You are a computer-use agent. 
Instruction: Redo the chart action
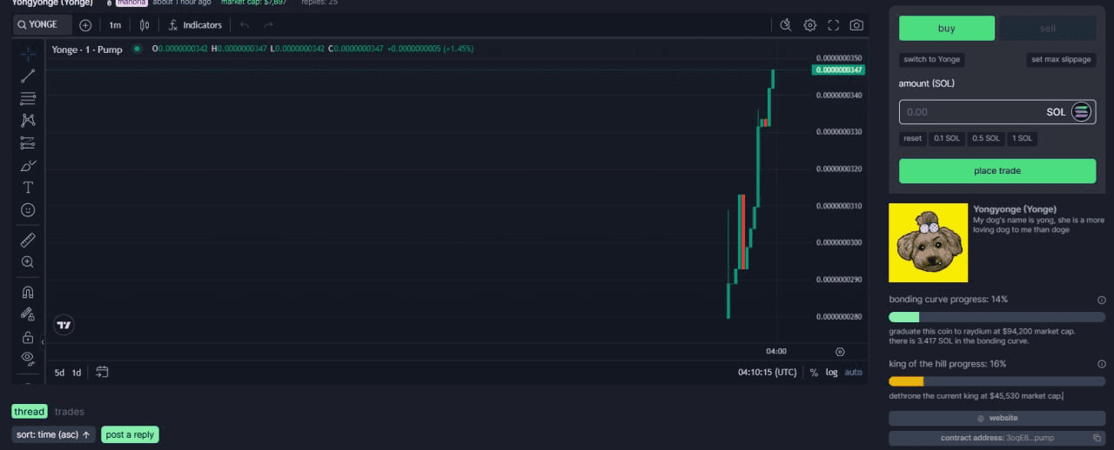click(x=269, y=25)
